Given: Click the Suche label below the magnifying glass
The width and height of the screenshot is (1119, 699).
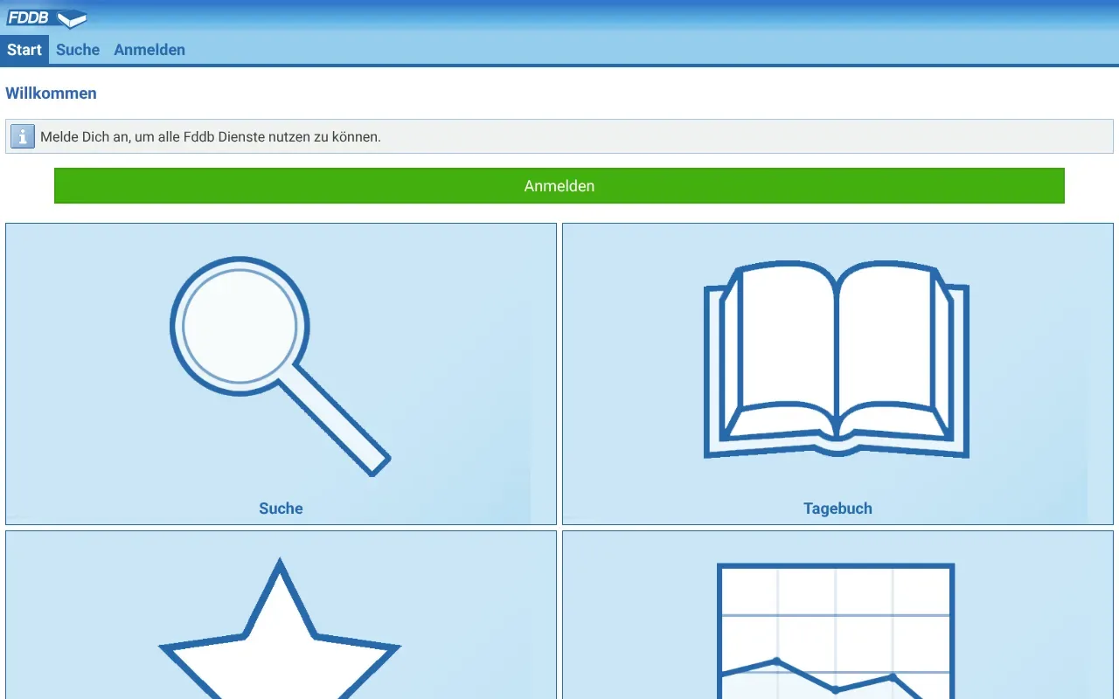Looking at the screenshot, I should click(281, 509).
